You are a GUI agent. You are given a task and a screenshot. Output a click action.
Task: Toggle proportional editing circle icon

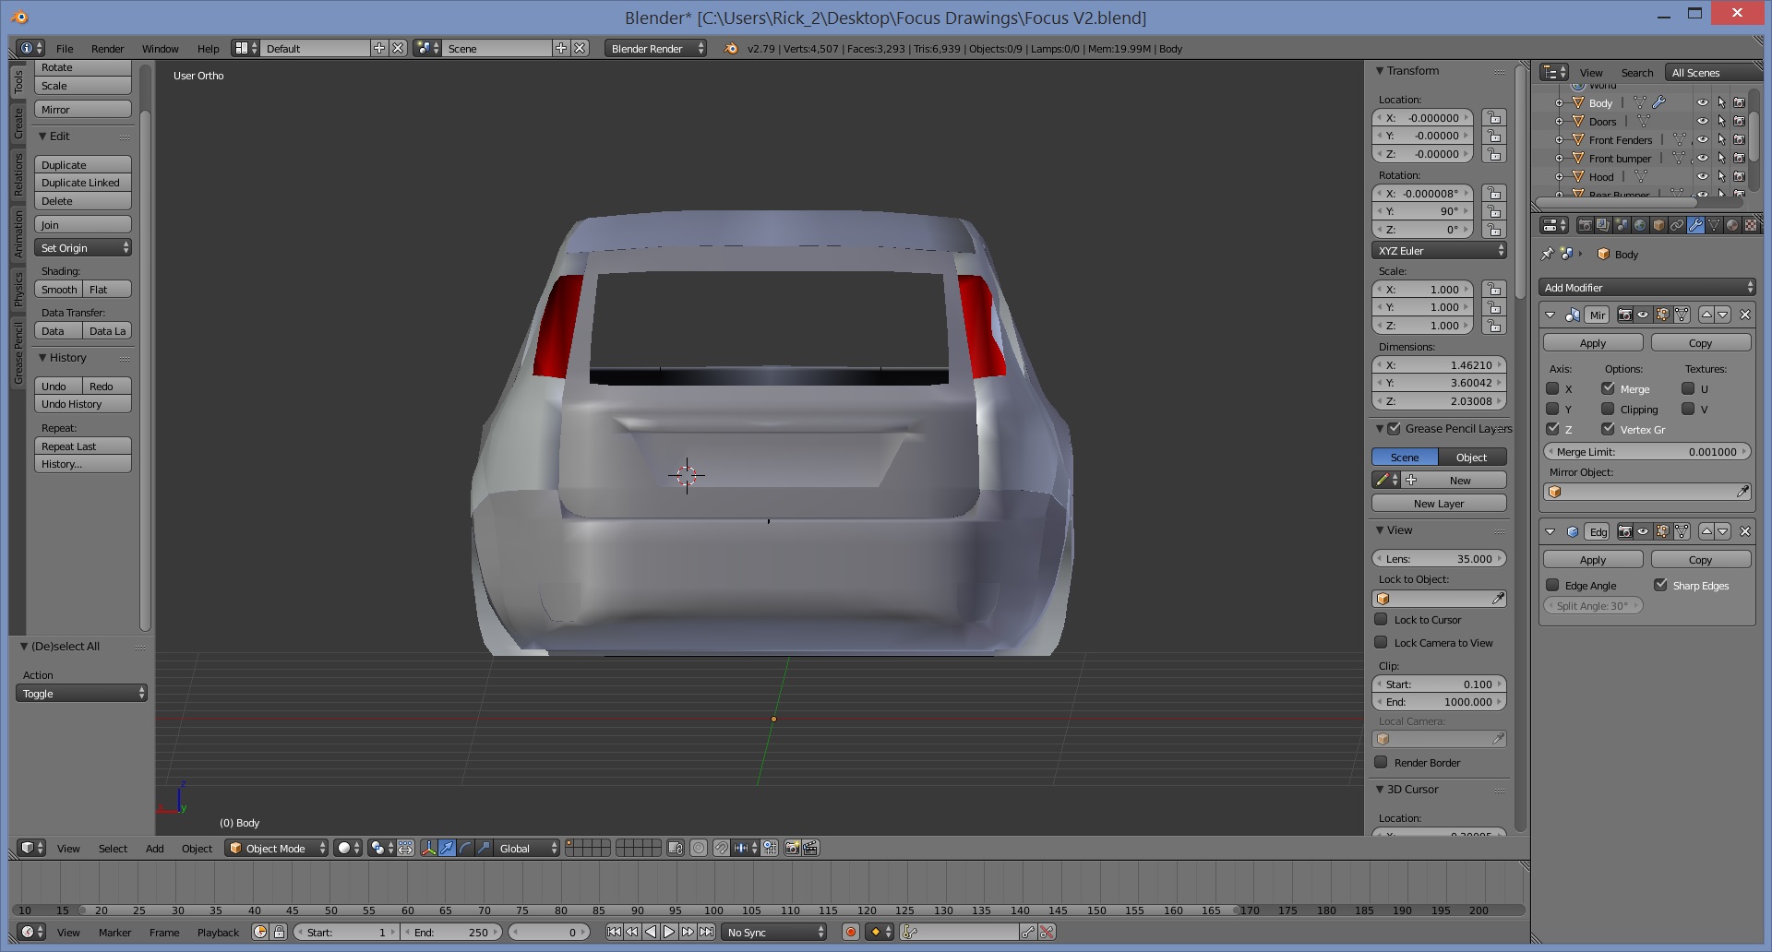click(699, 848)
